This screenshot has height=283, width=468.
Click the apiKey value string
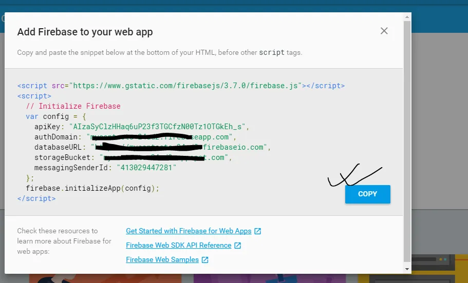click(x=157, y=127)
